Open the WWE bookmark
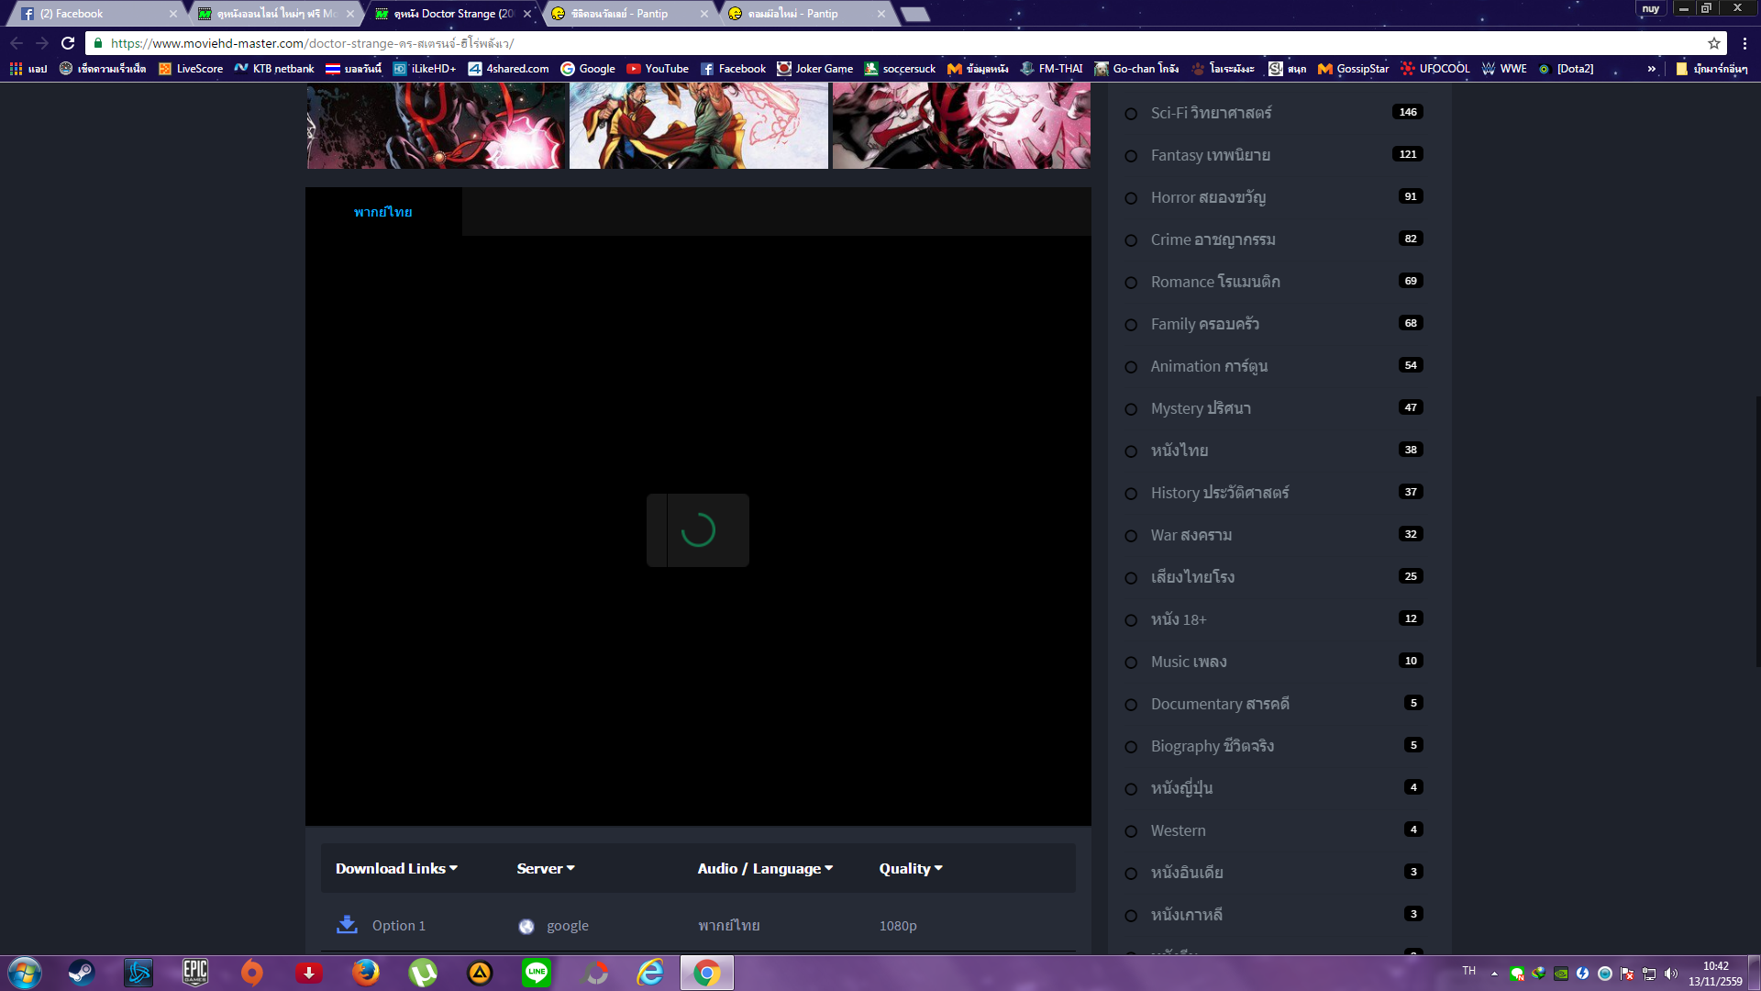This screenshot has height=991, width=1761. (x=1504, y=69)
